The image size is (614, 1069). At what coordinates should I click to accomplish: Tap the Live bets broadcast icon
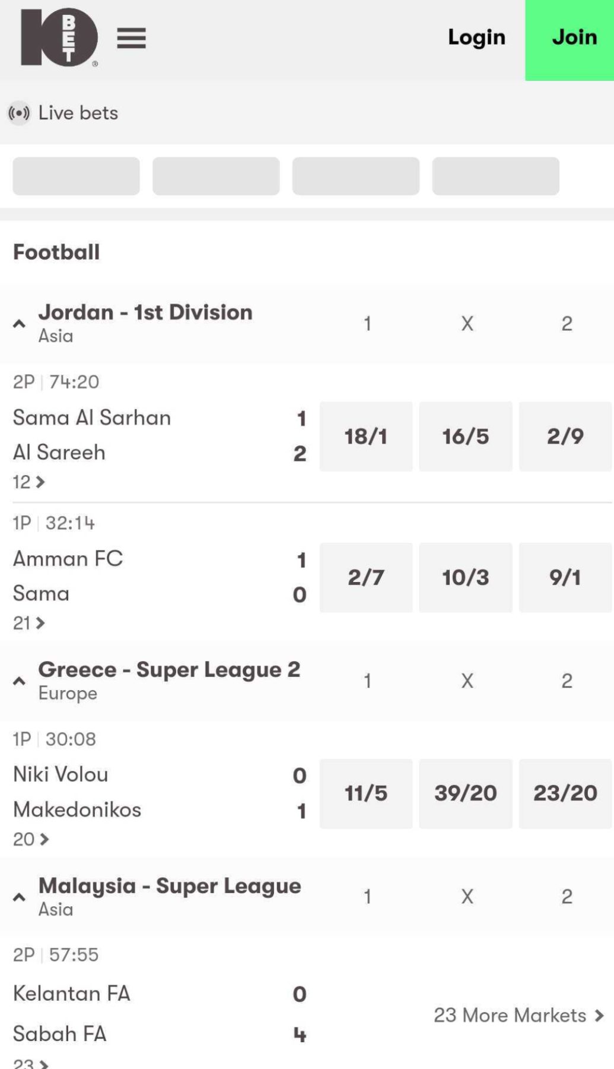coord(19,113)
